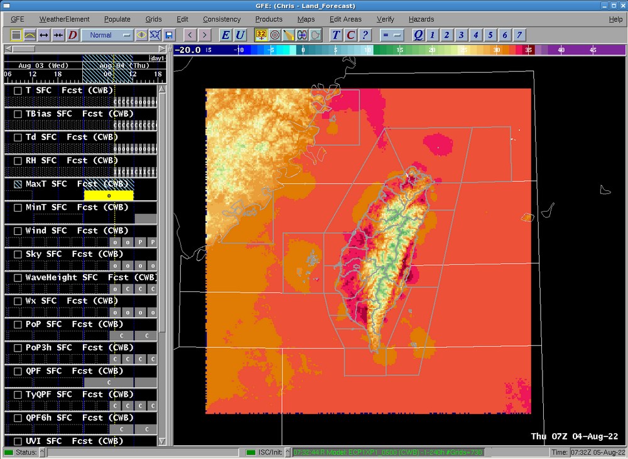Image resolution: width=628 pixels, height=459 pixels.
Task: Click quick-set button 7
Action: (519, 35)
